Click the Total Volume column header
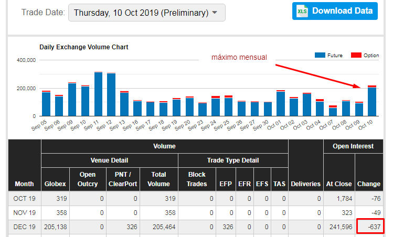 [x=159, y=179]
